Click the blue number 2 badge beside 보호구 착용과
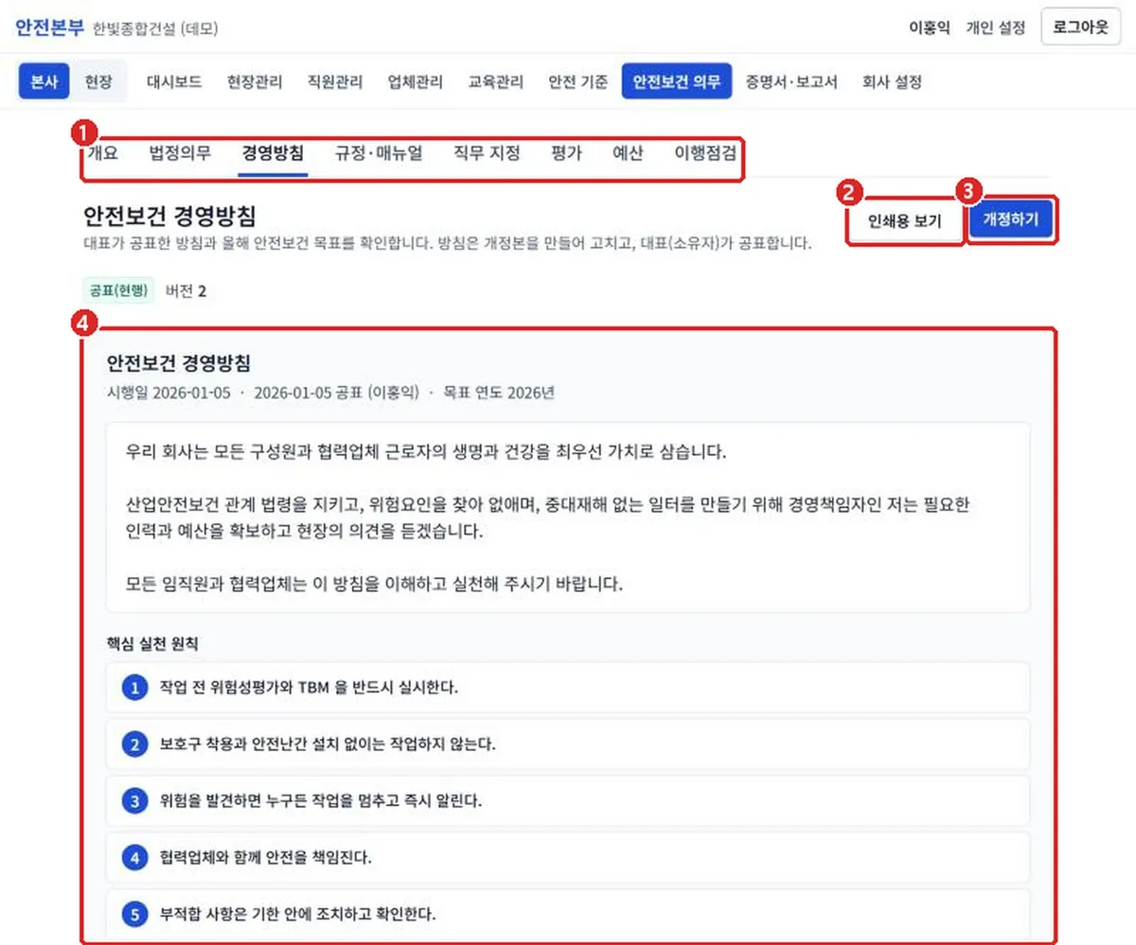The width and height of the screenshot is (1136, 945). (x=135, y=744)
